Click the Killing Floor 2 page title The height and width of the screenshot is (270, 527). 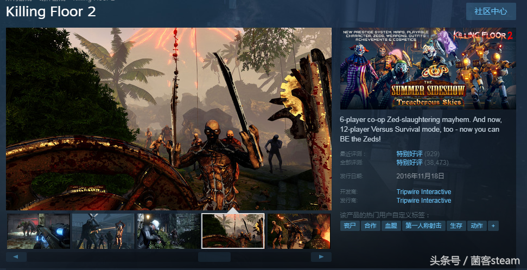[51, 12]
